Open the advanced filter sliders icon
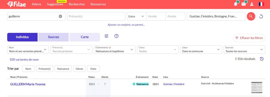Viewport: 270px width, 97px height. pyautogui.click(x=107, y=36)
